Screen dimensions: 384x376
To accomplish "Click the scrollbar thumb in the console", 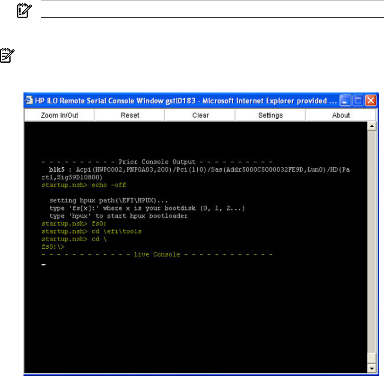I will tap(372, 358).
